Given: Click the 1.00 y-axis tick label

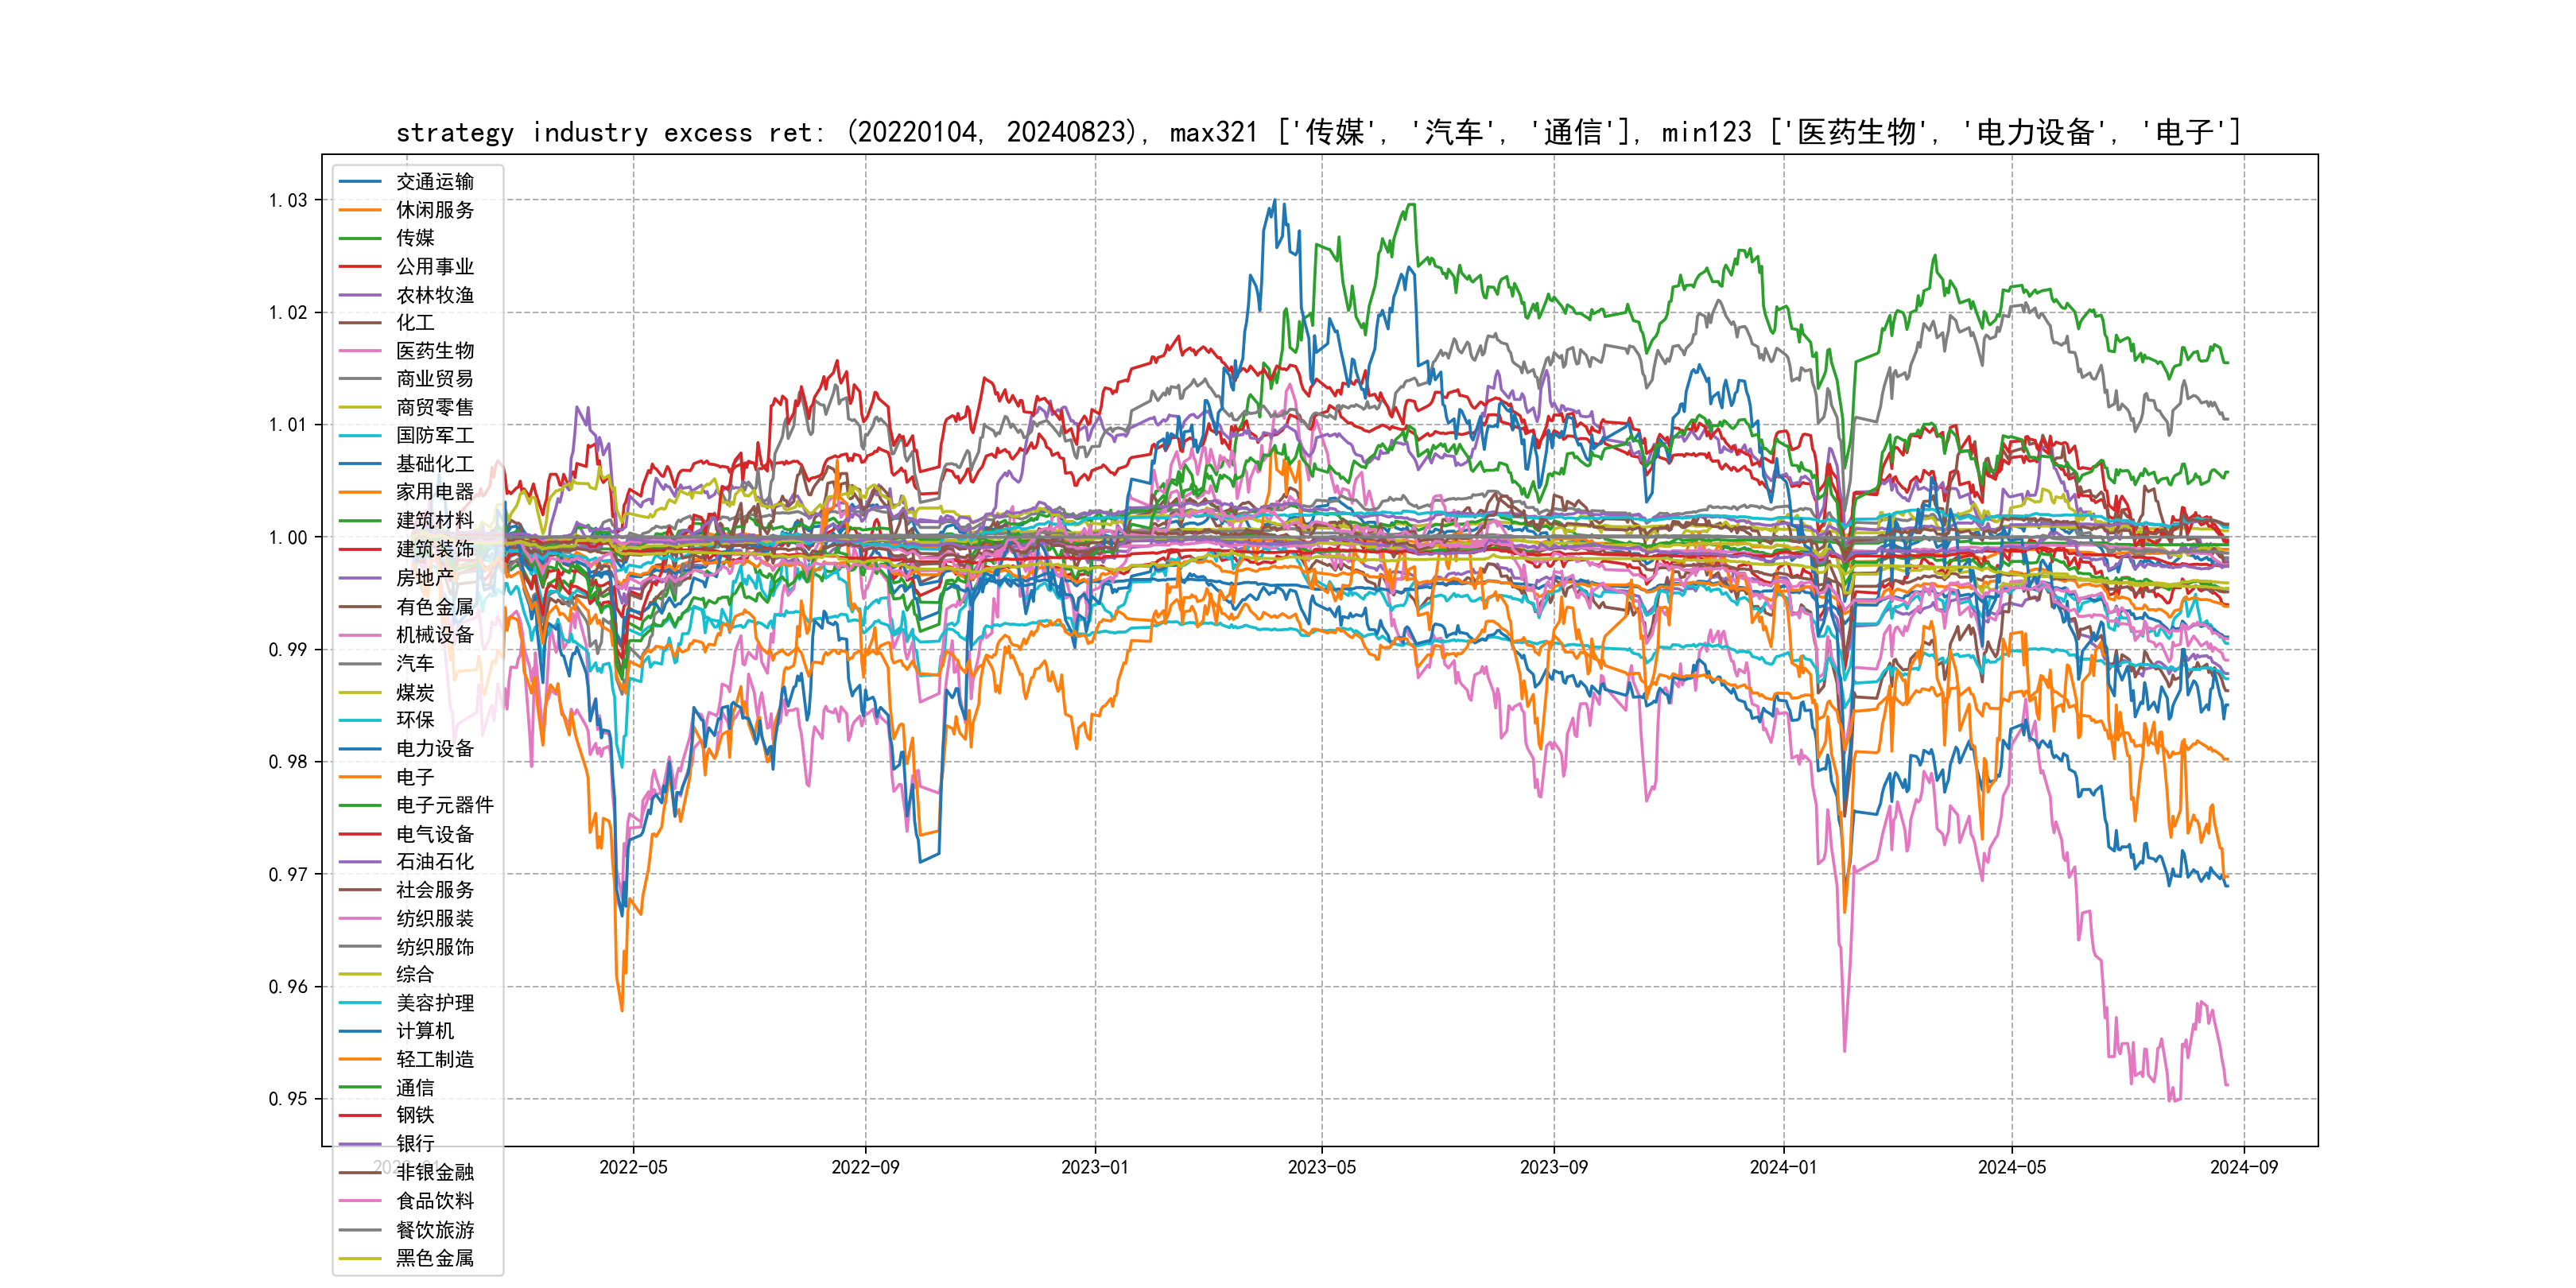Looking at the screenshot, I should (288, 538).
